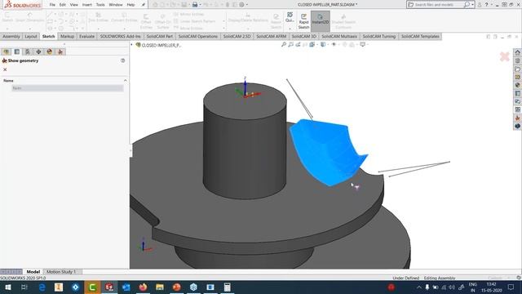Open the Print dropdown arrow
Image resolution: width=522 pixels, height=294 pixels.
click(200, 5)
